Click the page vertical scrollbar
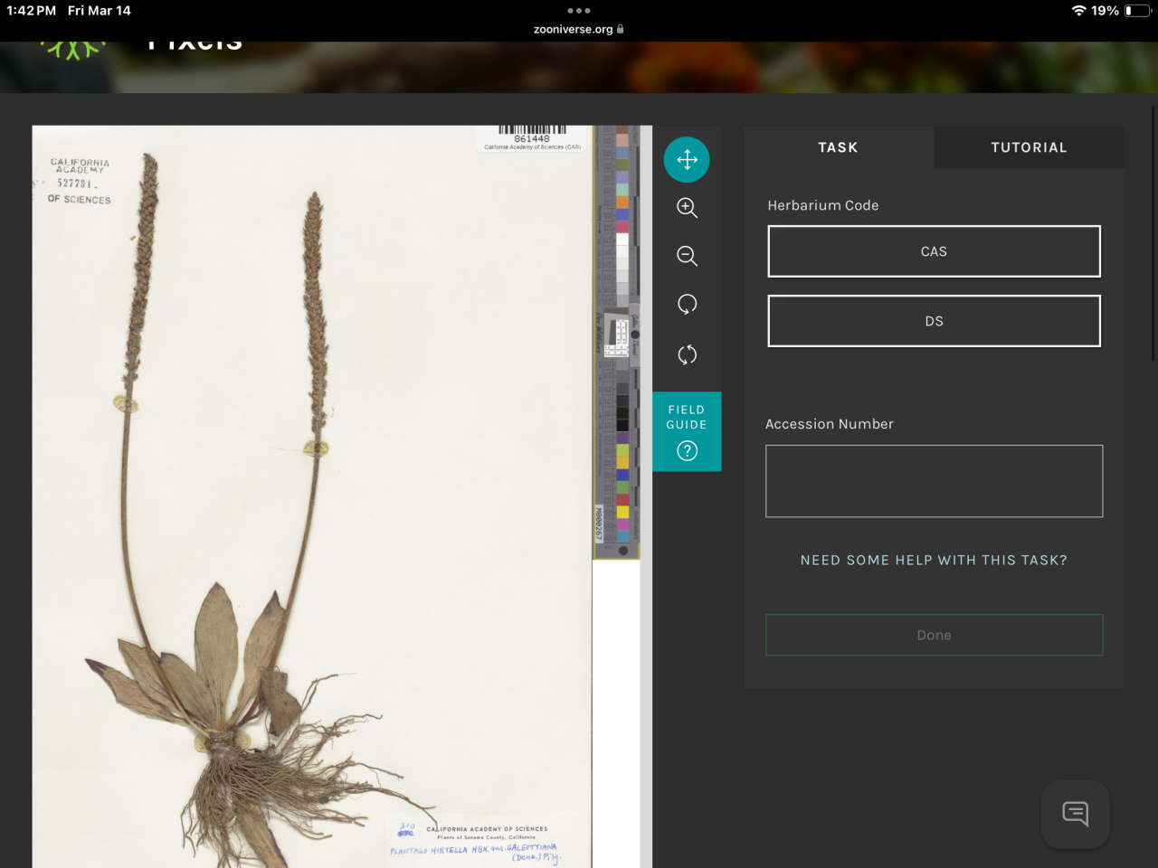Screen dimensions: 1158x868 (x=1153, y=235)
